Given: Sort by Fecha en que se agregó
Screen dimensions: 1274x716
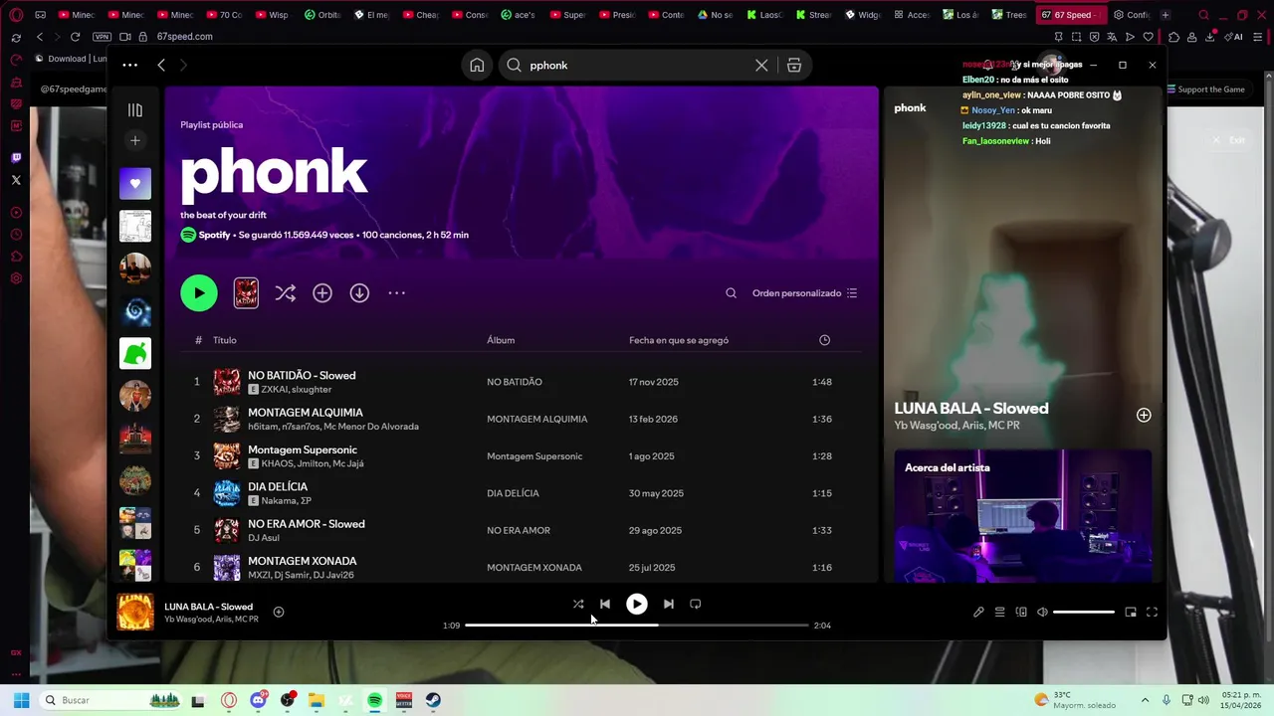Looking at the screenshot, I should [679, 340].
